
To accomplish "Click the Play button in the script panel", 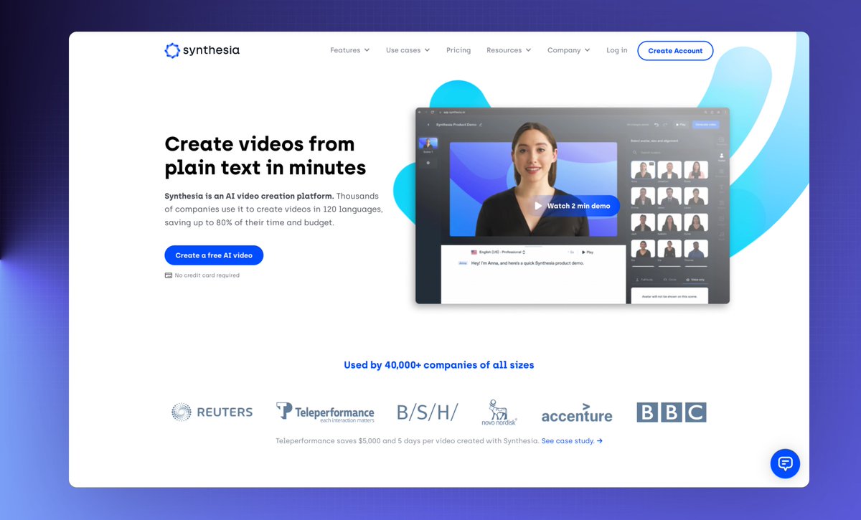I will point(588,252).
